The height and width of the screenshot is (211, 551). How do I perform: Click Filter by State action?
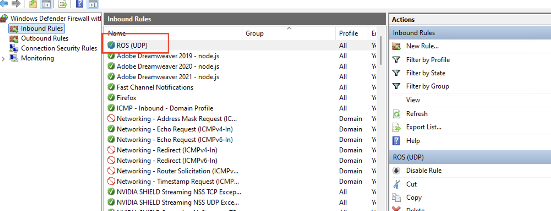[x=425, y=73]
